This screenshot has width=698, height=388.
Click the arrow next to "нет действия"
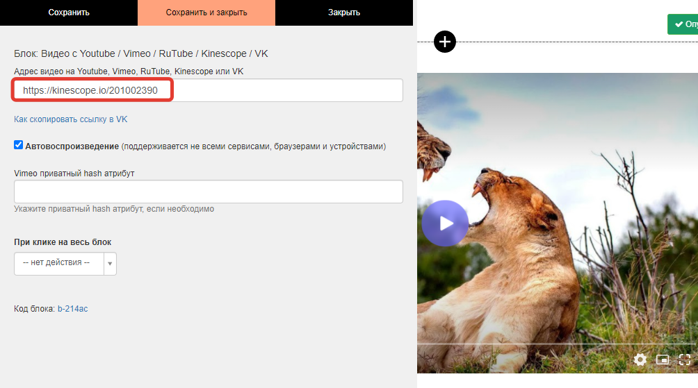coord(110,264)
